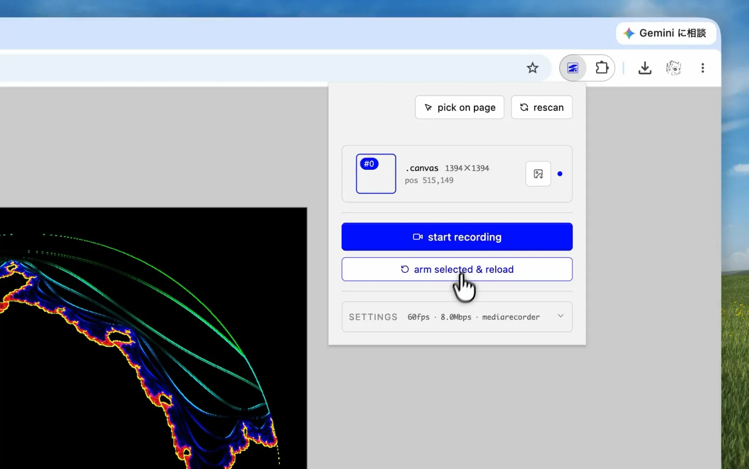This screenshot has width=749, height=469.
Task: Click the pick on page button
Action: tap(459, 107)
